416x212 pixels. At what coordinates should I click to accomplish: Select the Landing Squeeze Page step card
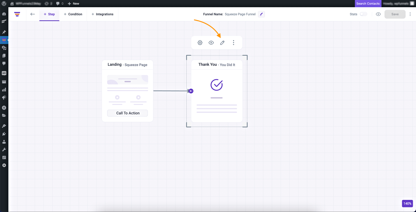pos(127,91)
